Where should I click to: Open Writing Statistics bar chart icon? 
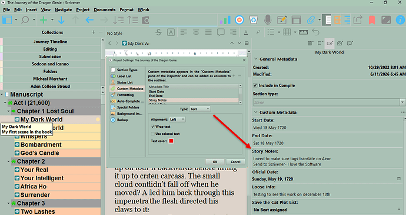pyautogui.click(x=225, y=20)
